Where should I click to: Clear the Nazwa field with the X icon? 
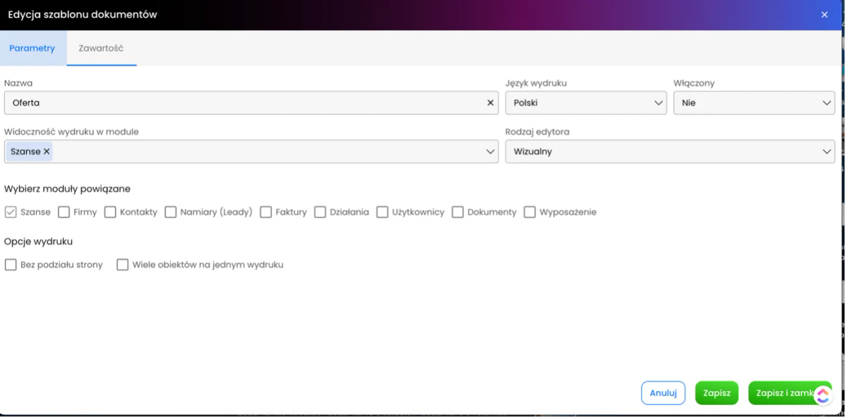point(491,103)
